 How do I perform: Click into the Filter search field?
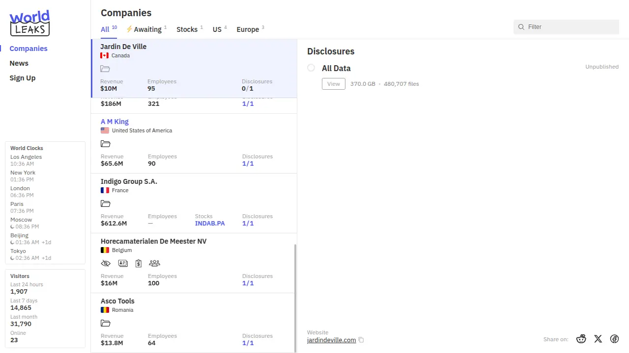click(x=570, y=27)
